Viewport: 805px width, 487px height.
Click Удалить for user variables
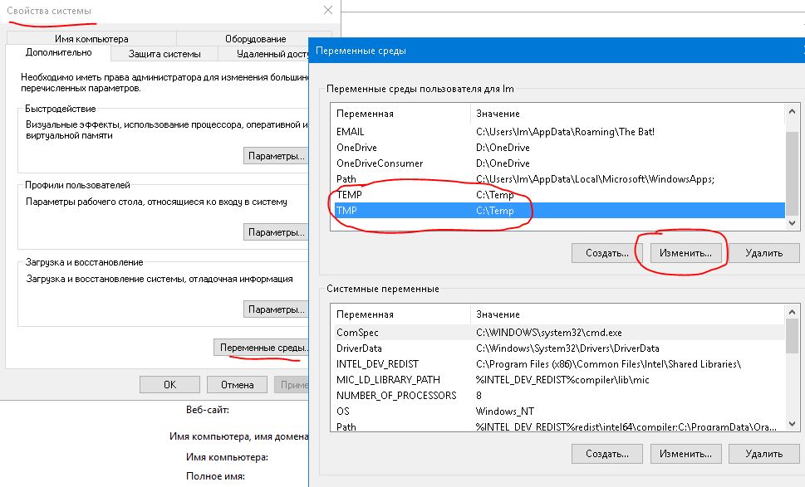point(764,253)
